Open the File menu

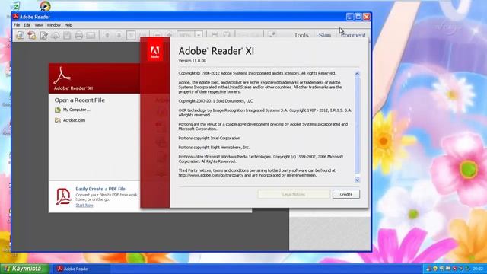(x=17, y=25)
